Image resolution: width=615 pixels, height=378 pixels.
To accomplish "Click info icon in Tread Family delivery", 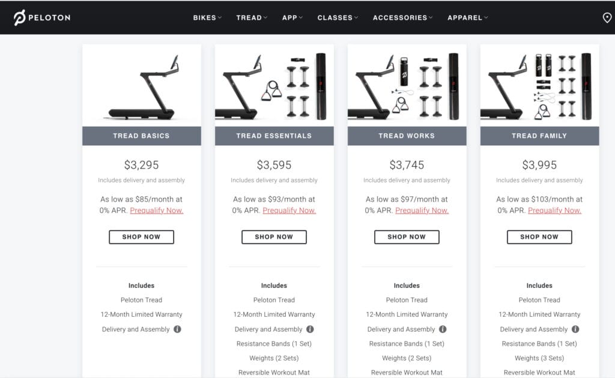I will (575, 329).
